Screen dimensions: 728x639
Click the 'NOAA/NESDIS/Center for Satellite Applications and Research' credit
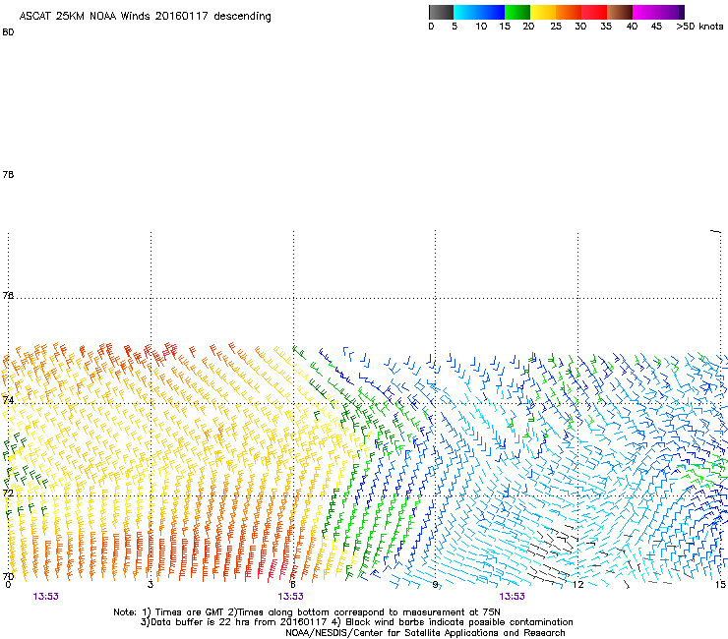click(425, 633)
